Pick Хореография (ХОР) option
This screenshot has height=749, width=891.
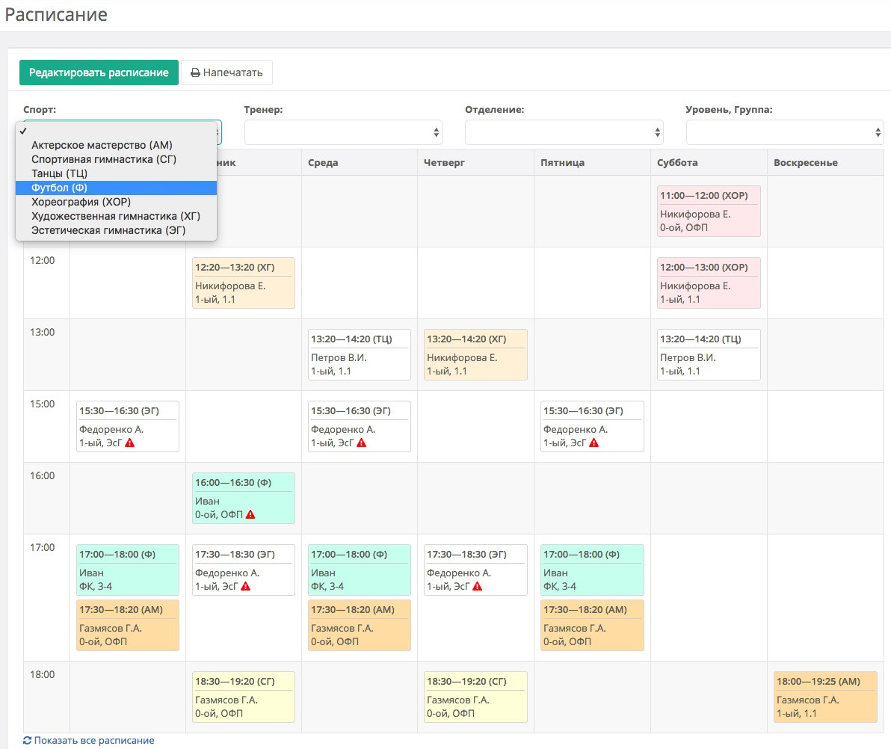pos(116,202)
